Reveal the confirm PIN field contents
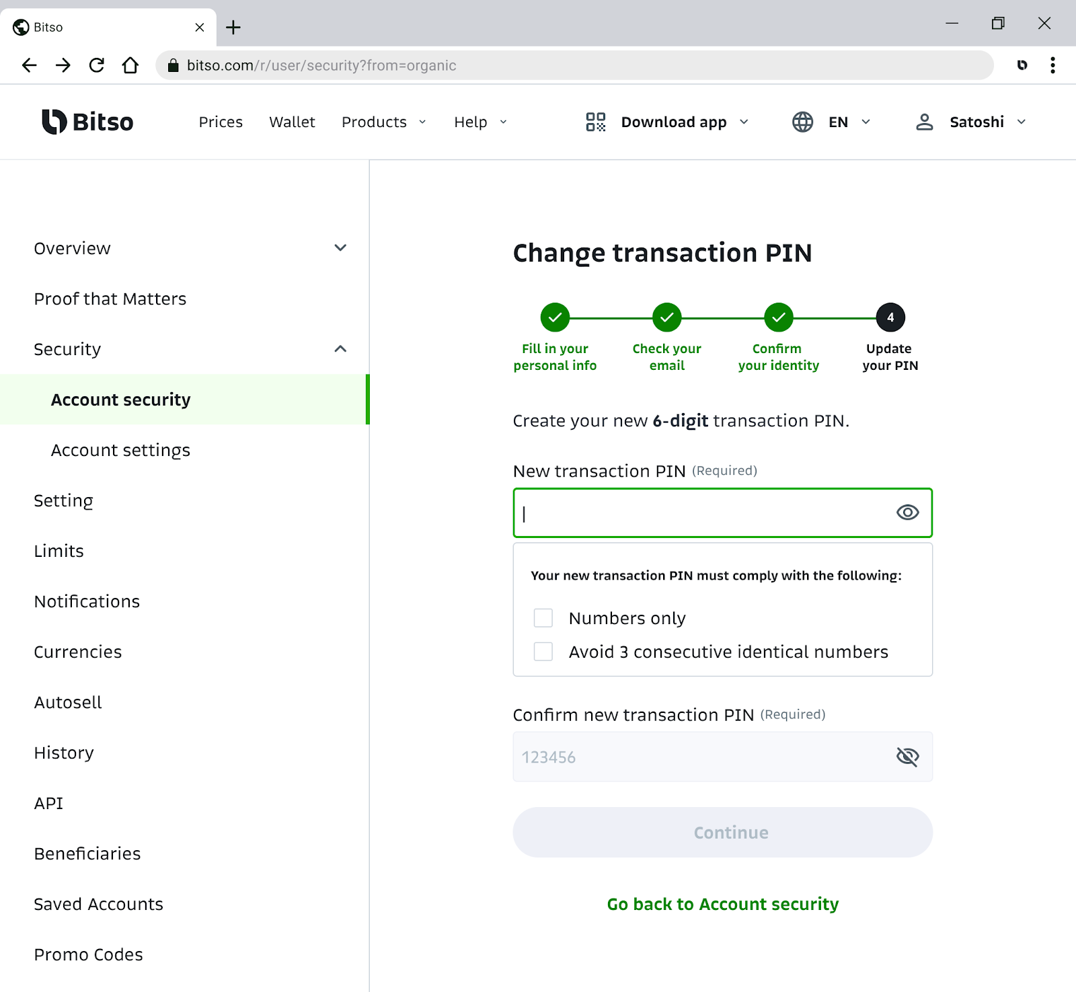This screenshot has width=1076, height=992. pos(907,757)
